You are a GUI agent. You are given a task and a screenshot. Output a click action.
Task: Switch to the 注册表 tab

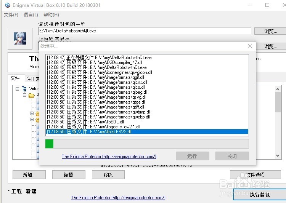tap(32, 79)
